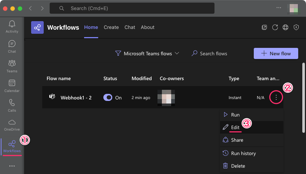Choose Delete from the context menu

[252, 166]
